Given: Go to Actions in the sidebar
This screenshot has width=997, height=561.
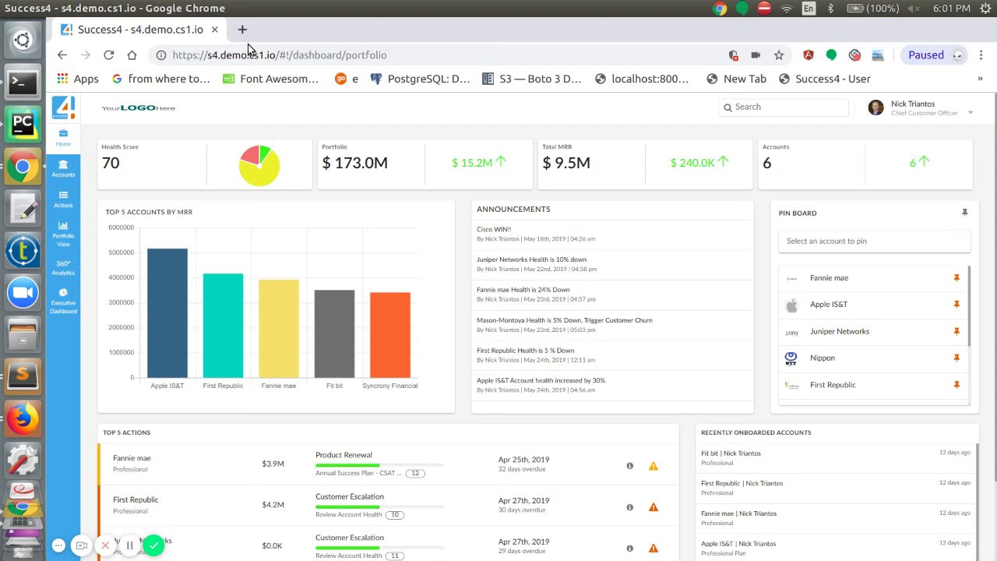Looking at the screenshot, I should (63, 199).
